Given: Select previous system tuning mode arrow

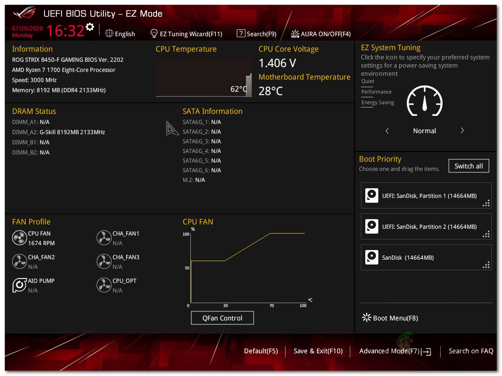Looking at the screenshot, I should (x=387, y=131).
